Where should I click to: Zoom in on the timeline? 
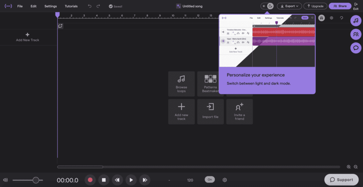349,167
